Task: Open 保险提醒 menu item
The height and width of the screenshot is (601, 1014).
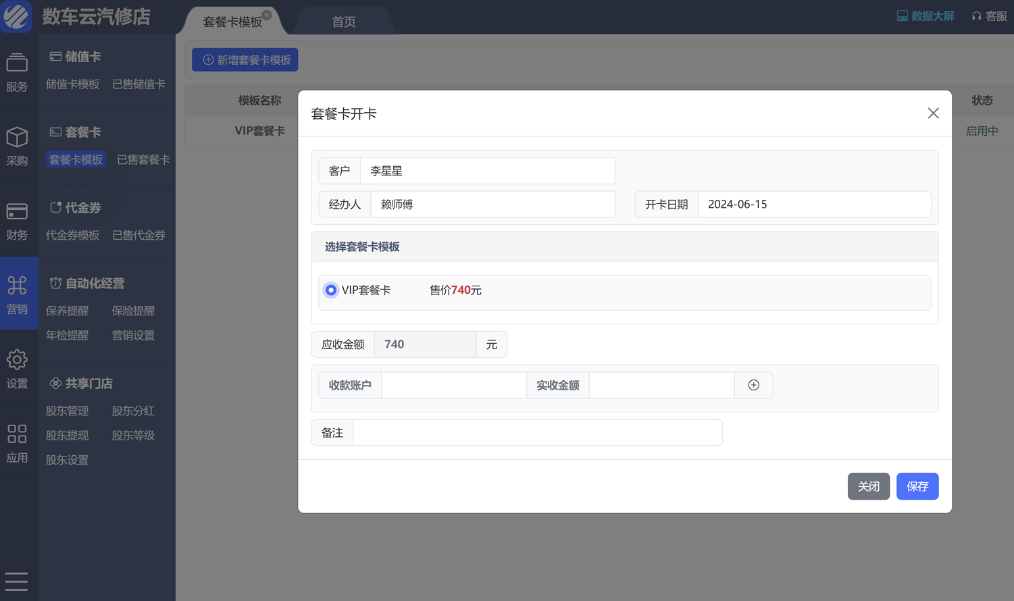Action: click(x=133, y=311)
